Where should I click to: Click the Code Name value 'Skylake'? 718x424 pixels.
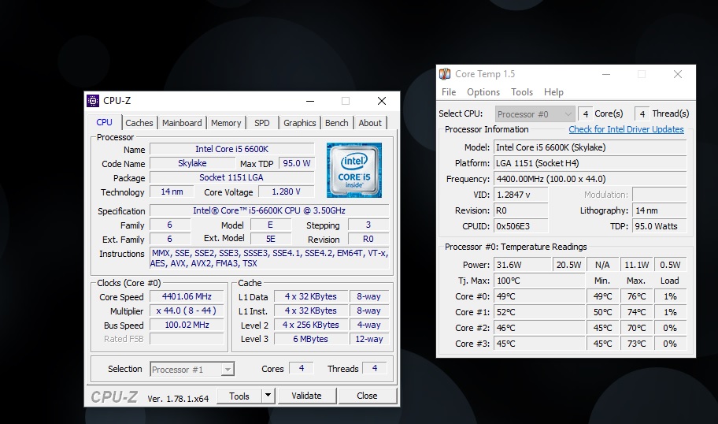pos(192,163)
